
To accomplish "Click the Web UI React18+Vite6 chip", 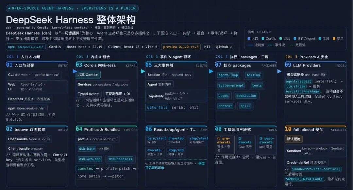I will [37, 87].
